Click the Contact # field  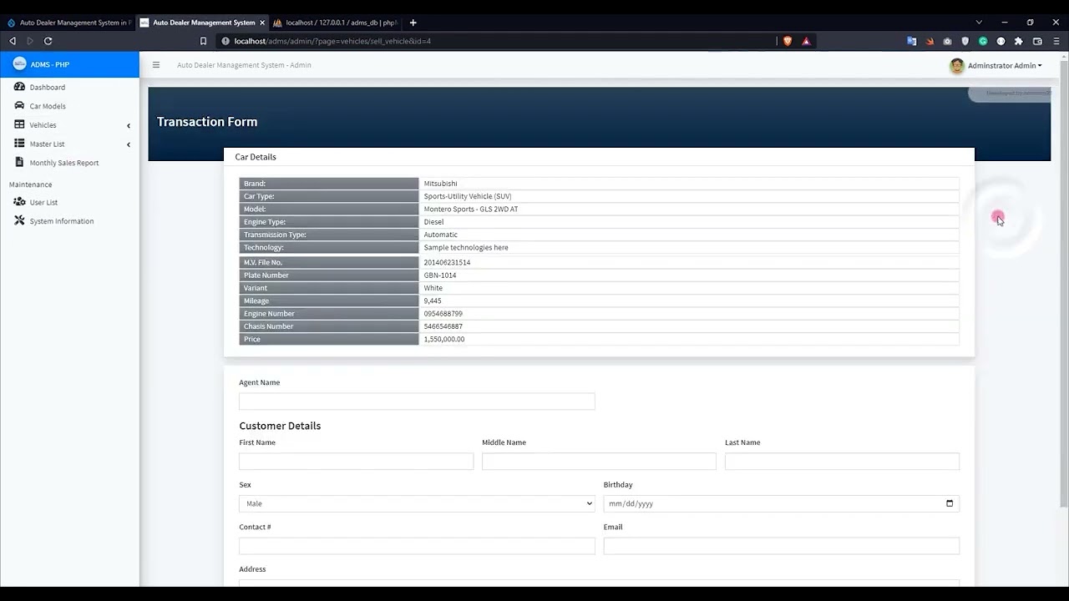point(417,546)
